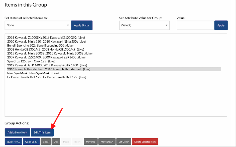Move selected item with Move Up
The image size is (236, 147).
click(90, 142)
